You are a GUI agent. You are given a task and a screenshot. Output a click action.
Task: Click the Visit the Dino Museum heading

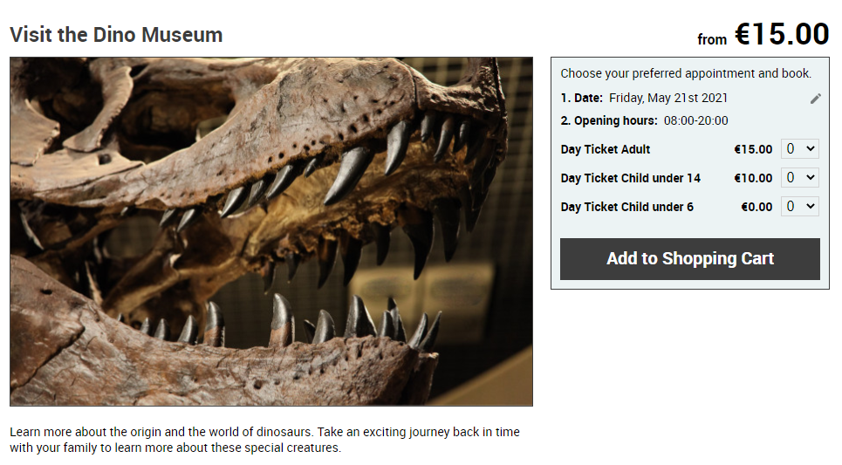(116, 35)
